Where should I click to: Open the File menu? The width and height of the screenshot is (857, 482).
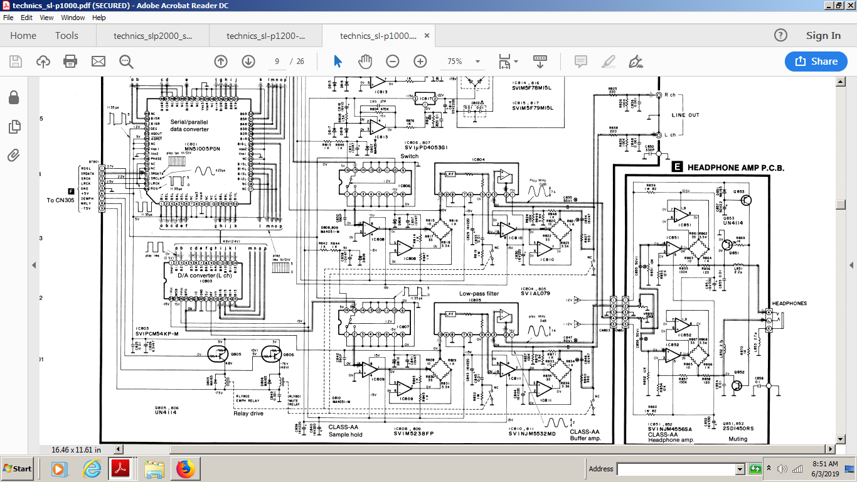pos(8,18)
